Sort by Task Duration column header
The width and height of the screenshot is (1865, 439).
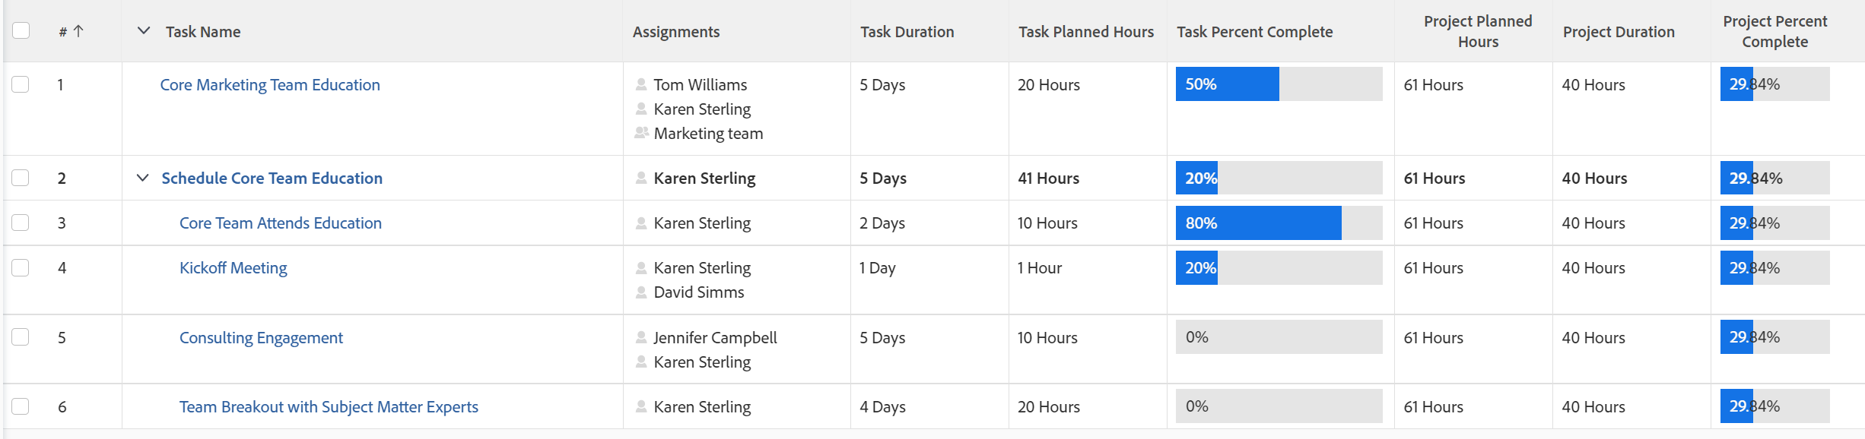[907, 32]
